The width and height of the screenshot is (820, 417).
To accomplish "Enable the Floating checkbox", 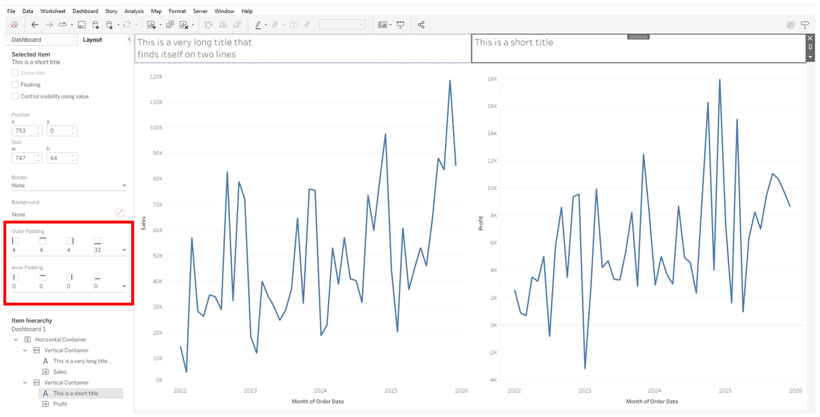I will (15, 85).
